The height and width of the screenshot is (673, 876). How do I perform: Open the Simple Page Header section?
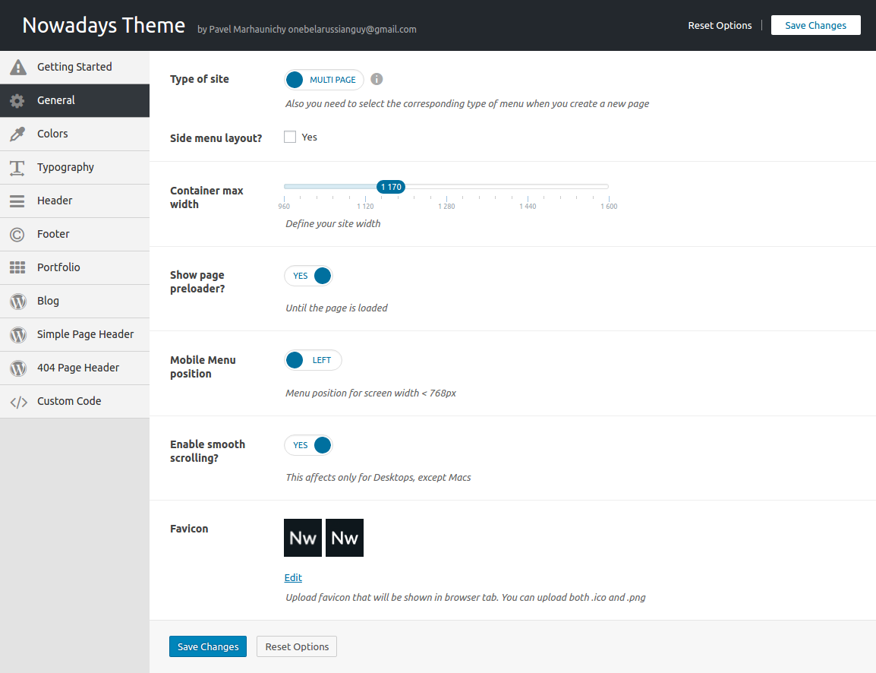pos(85,334)
